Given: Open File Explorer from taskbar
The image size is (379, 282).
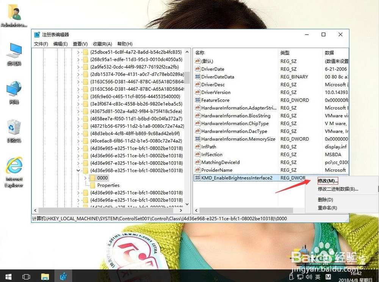Looking at the screenshot, I should coord(45,276).
